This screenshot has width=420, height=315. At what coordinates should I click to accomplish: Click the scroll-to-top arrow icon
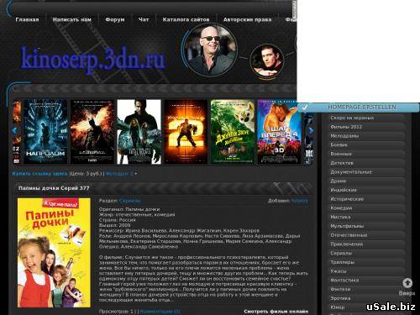(x=407, y=283)
